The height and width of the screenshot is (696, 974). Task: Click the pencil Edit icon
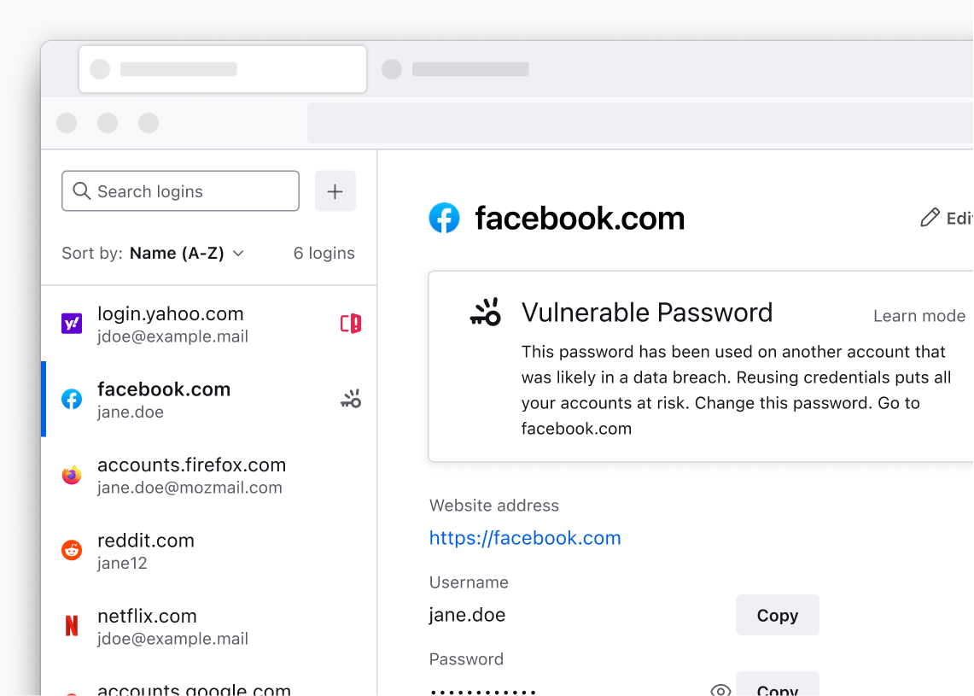pyautogui.click(x=931, y=218)
